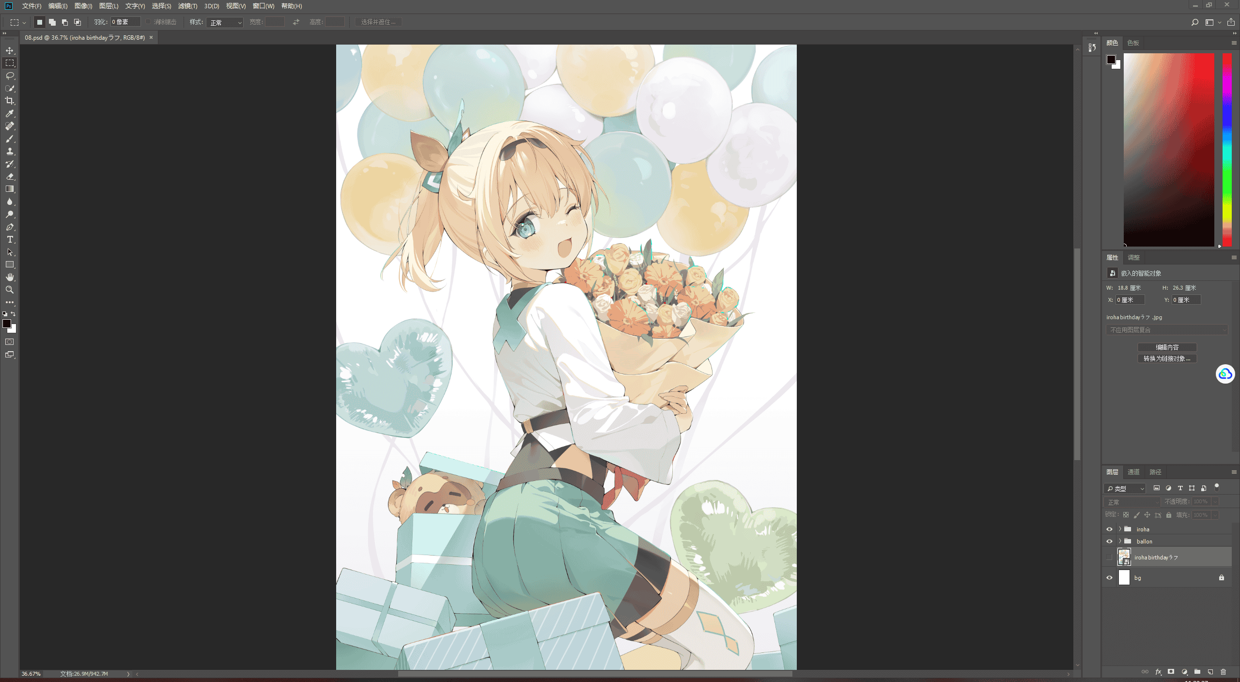The width and height of the screenshot is (1240, 682).
Task: Select the Gradient tool
Action: [10, 189]
